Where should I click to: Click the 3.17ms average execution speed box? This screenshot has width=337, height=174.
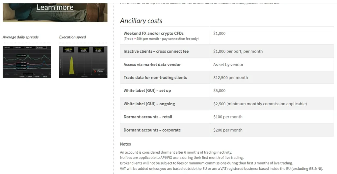pyautogui.click(x=68, y=50)
